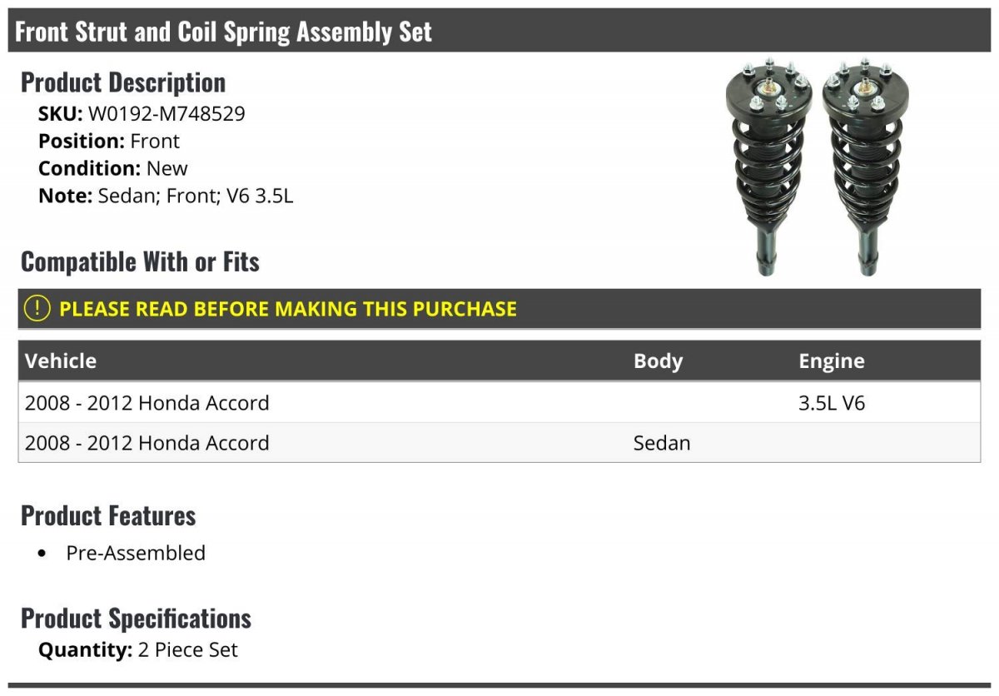Click the 3.5L V6 engine cell

click(832, 403)
